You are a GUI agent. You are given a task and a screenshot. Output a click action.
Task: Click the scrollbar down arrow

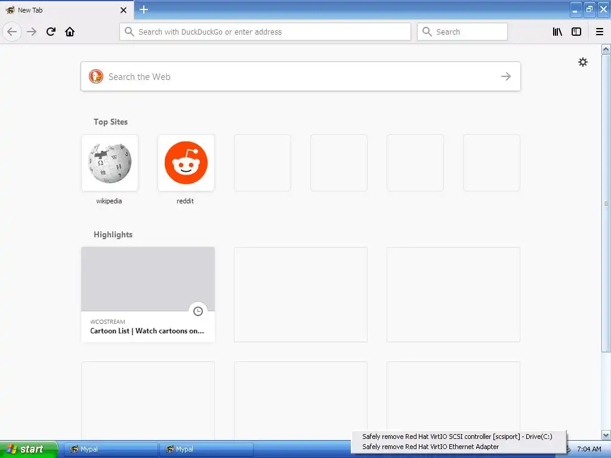(606, 435)
